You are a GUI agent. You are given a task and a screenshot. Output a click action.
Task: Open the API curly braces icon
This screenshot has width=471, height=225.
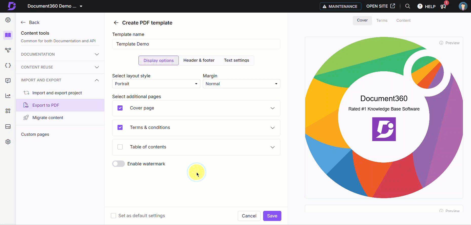[8, 65]
